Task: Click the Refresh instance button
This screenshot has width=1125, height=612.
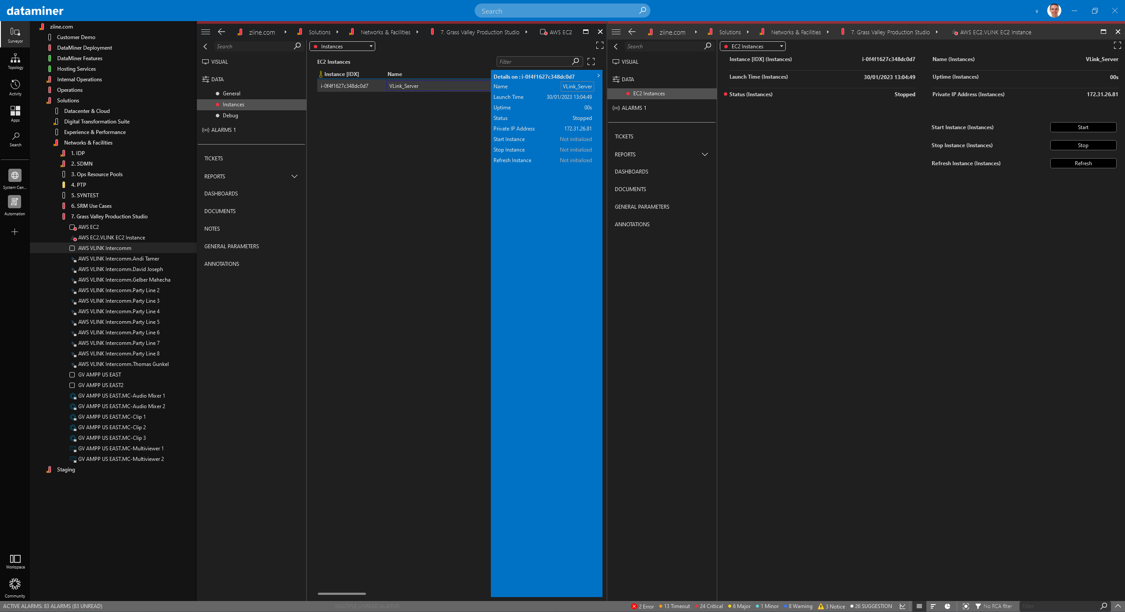Action: pyautogui.click(x=1083, y=163)
